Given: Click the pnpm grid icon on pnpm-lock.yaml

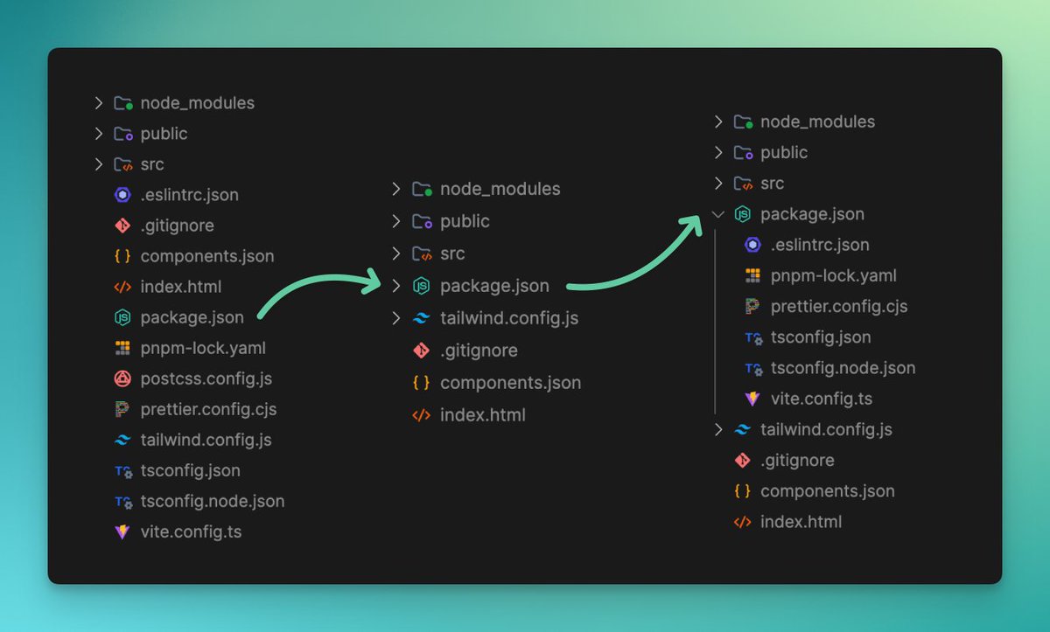Looking at the screenshot, I should point(122,347).
